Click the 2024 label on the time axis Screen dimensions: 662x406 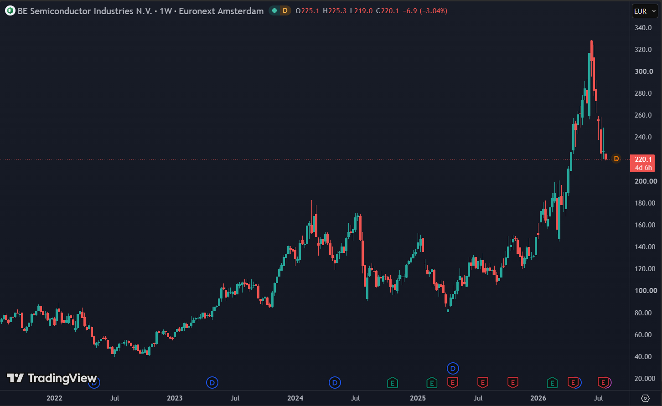pyautogui.click(x=295, y=398)
